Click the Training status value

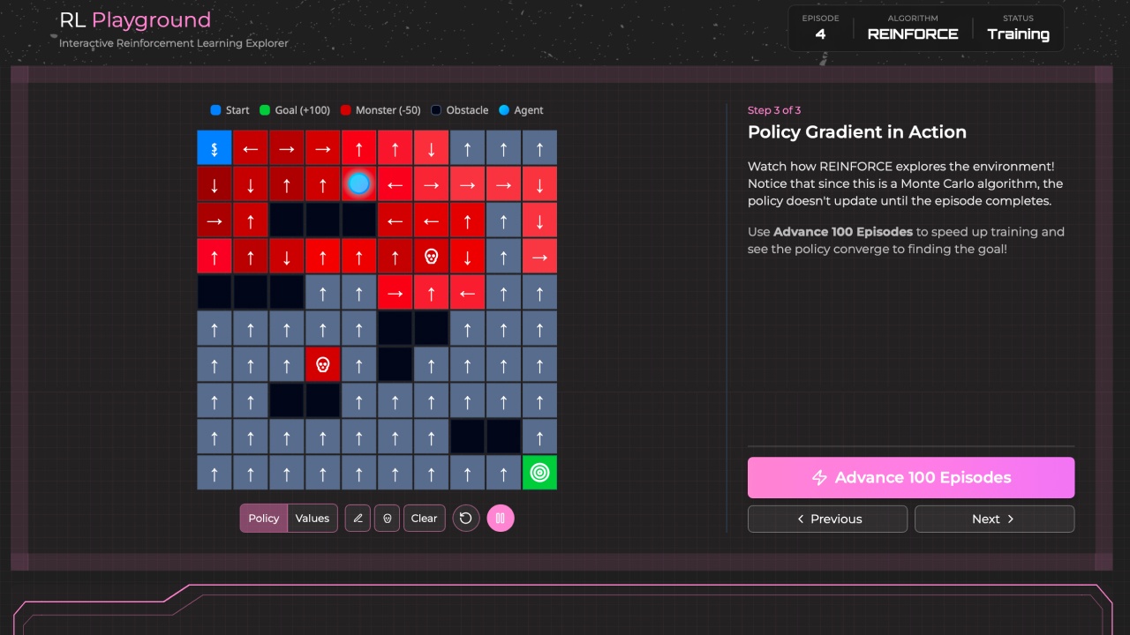1018,34
